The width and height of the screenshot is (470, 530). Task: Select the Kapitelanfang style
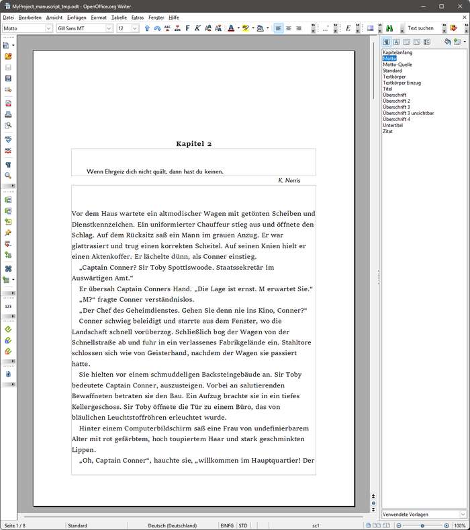(397, 52)
